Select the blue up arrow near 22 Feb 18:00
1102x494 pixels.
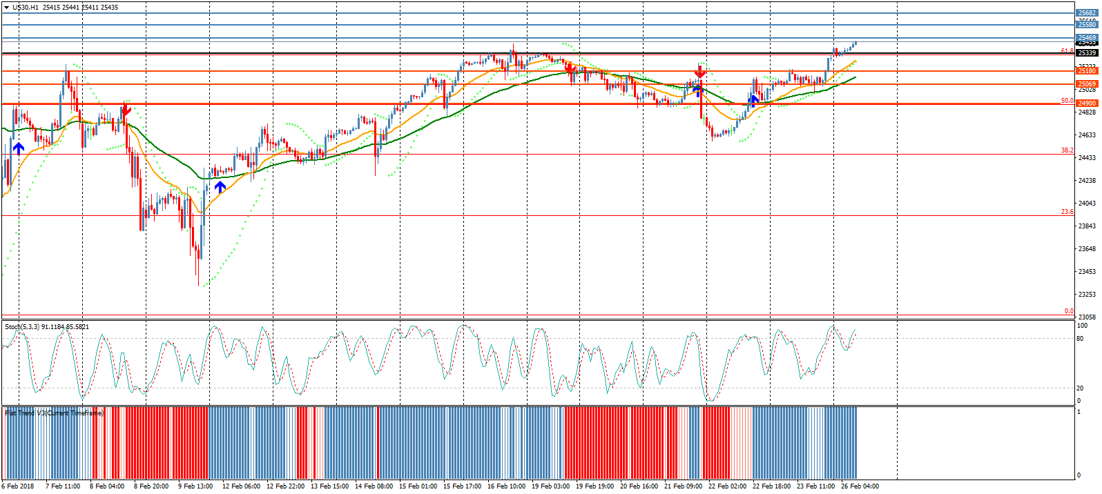pyautogui.click(x=754, y=101)
